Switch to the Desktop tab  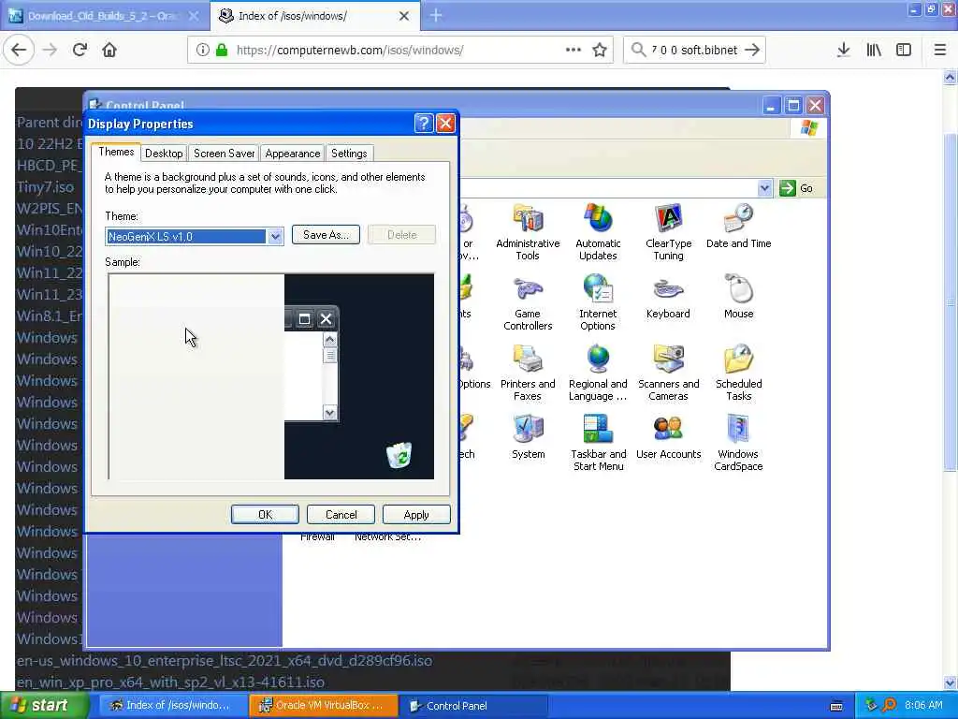click(x=164, y=154)
